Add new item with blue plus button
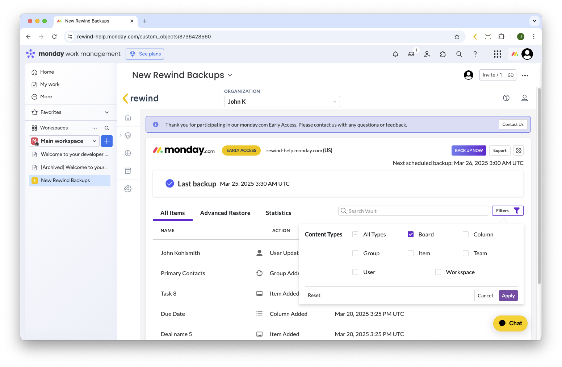This screenshot has height=367, width=562. coord(107,141)
